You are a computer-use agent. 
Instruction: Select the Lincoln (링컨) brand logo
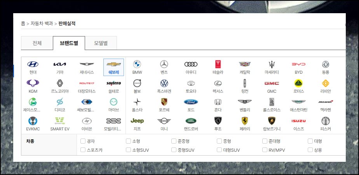point(245,83)
